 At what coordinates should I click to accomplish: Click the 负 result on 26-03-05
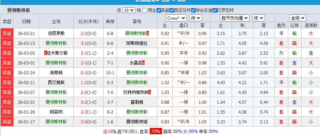click(282, 53)
